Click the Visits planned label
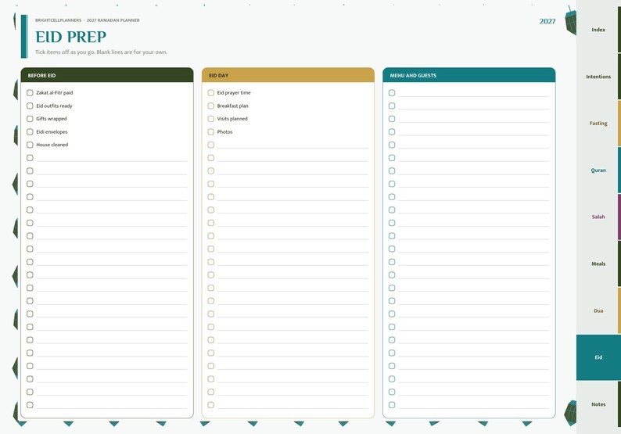The height and width of the screenshot is (434, 621). (x=232, y=119)
